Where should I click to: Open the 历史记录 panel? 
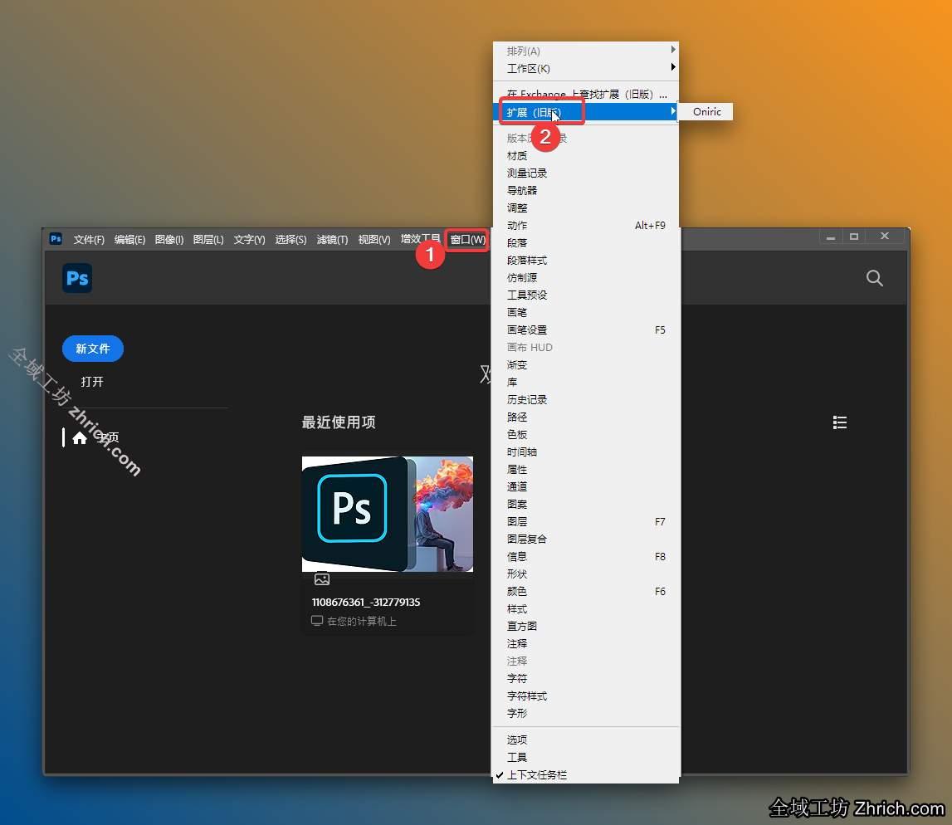click(x=586, y=399)
